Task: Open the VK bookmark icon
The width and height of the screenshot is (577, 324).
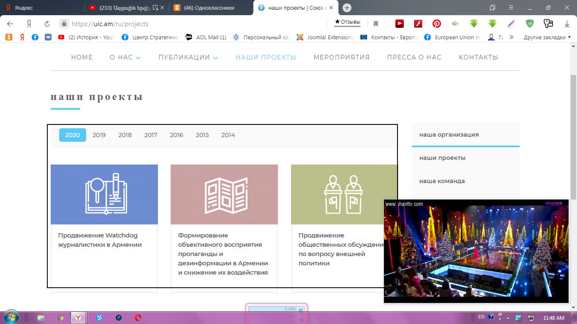Action: tap(48, 37)
